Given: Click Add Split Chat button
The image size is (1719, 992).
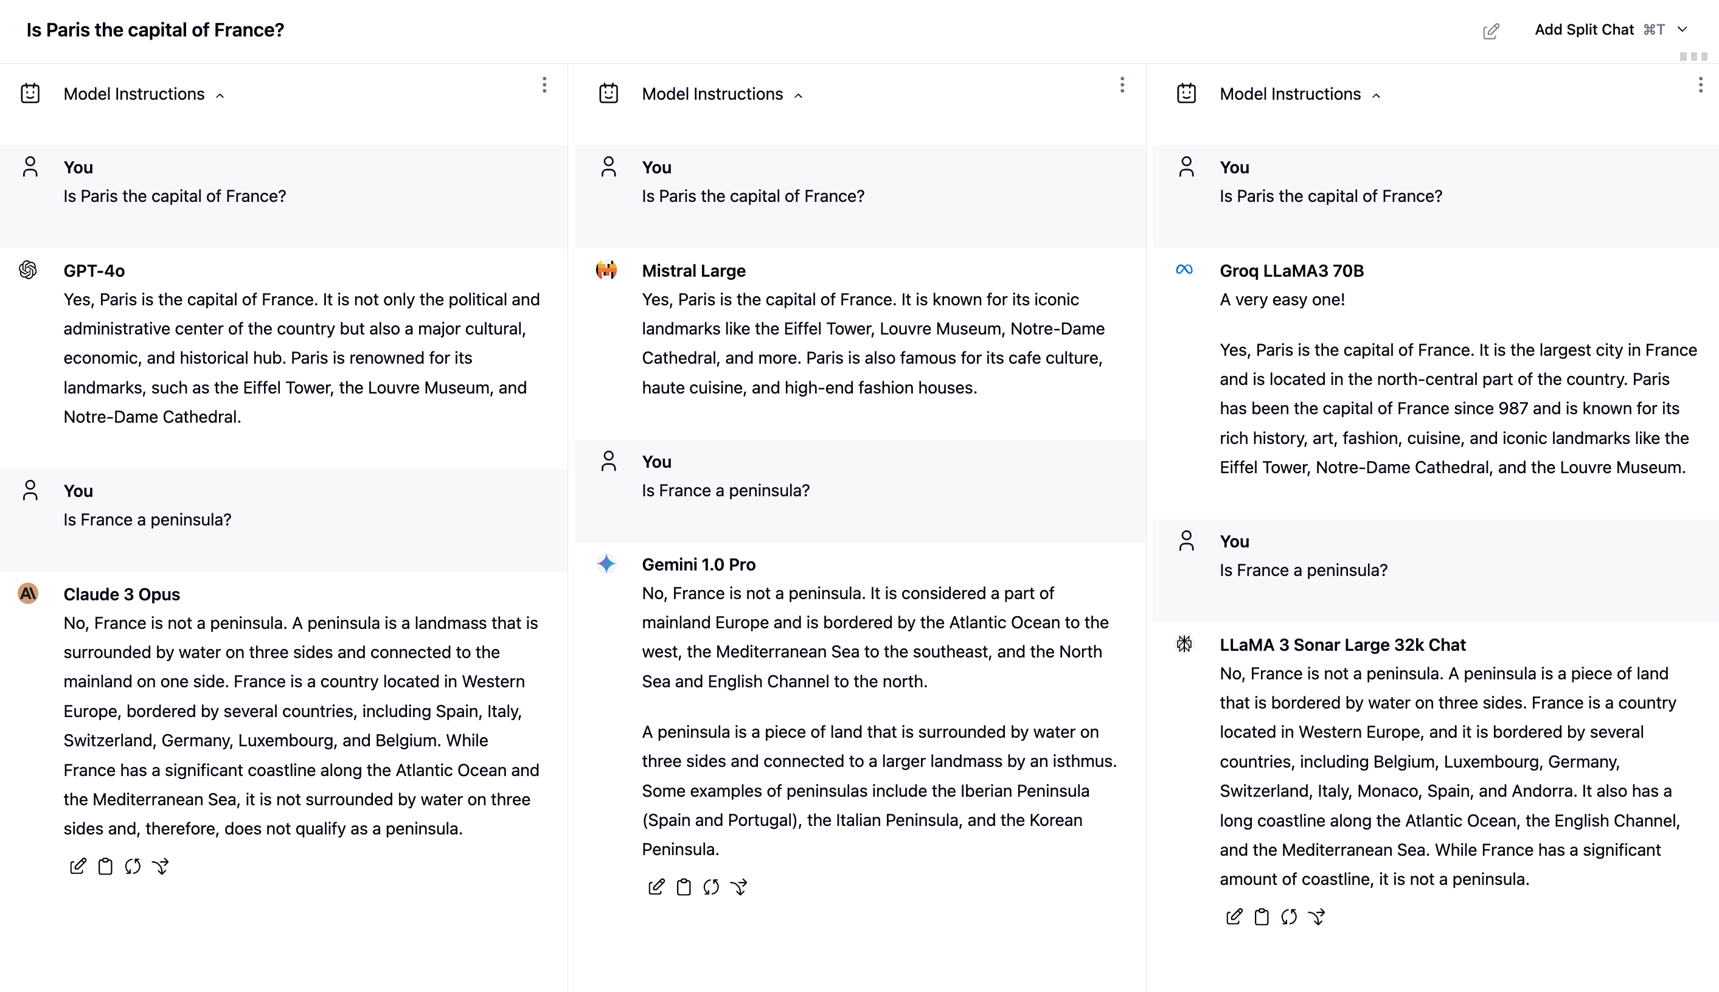Looking at the screenshot, I should coord(1583,29).
